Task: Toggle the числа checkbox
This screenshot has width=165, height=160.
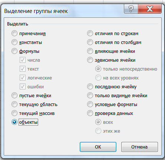Action: [x=23, y=60]
